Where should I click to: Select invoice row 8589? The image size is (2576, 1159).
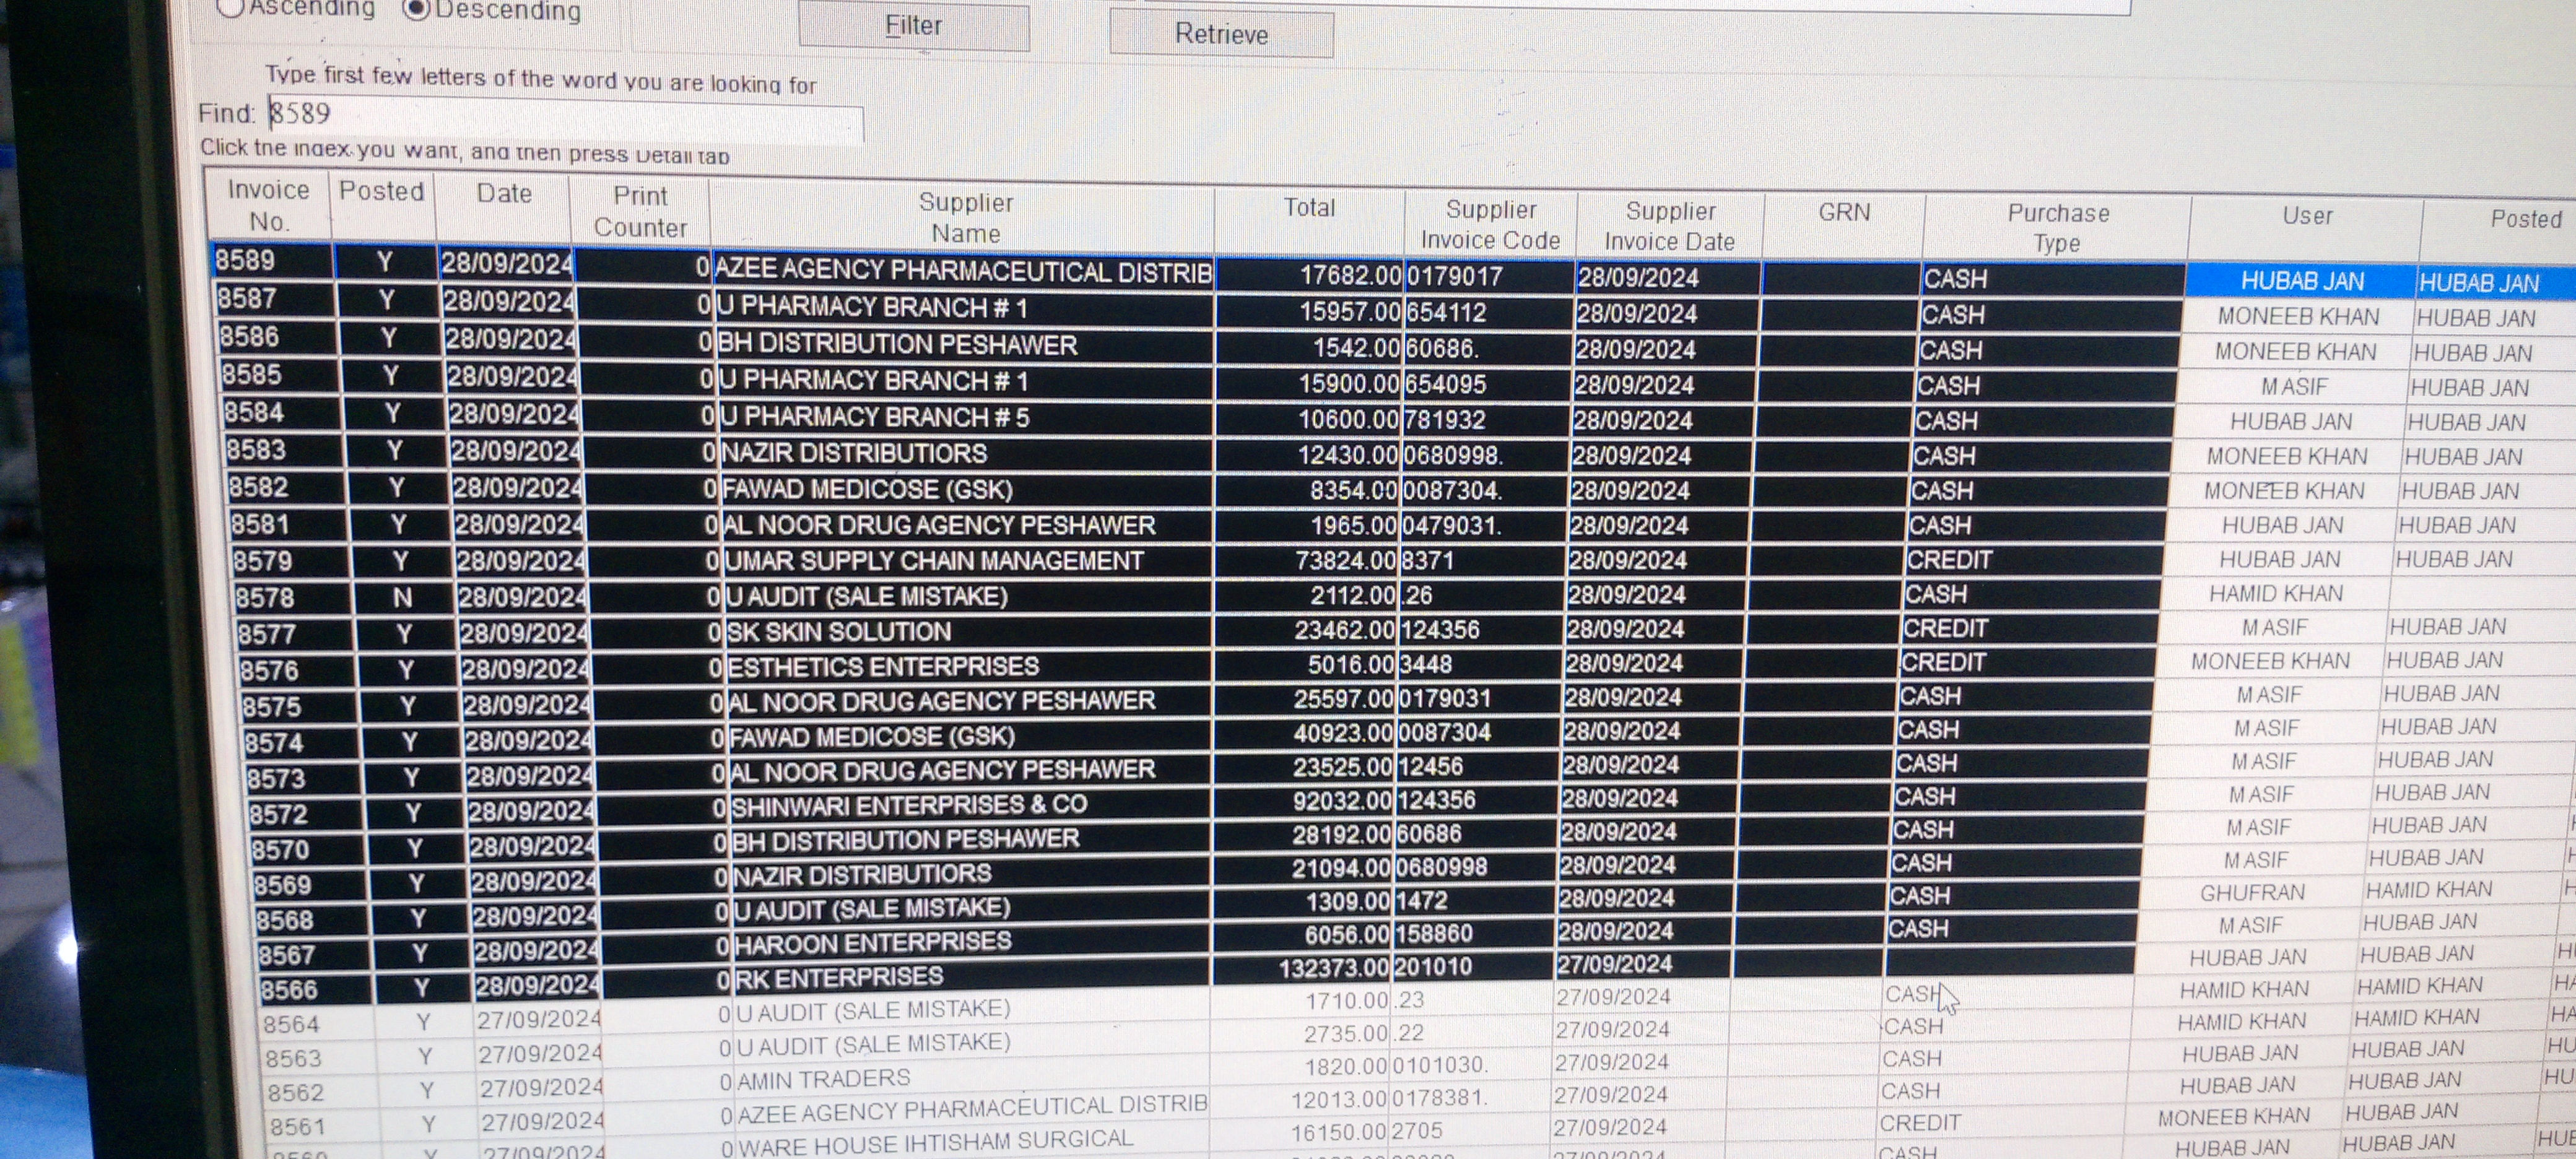point(246,262)
